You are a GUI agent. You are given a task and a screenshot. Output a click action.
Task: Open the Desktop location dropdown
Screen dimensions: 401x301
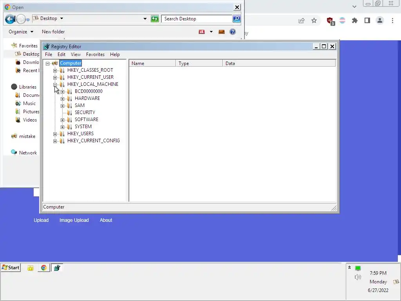coord(61,18)
